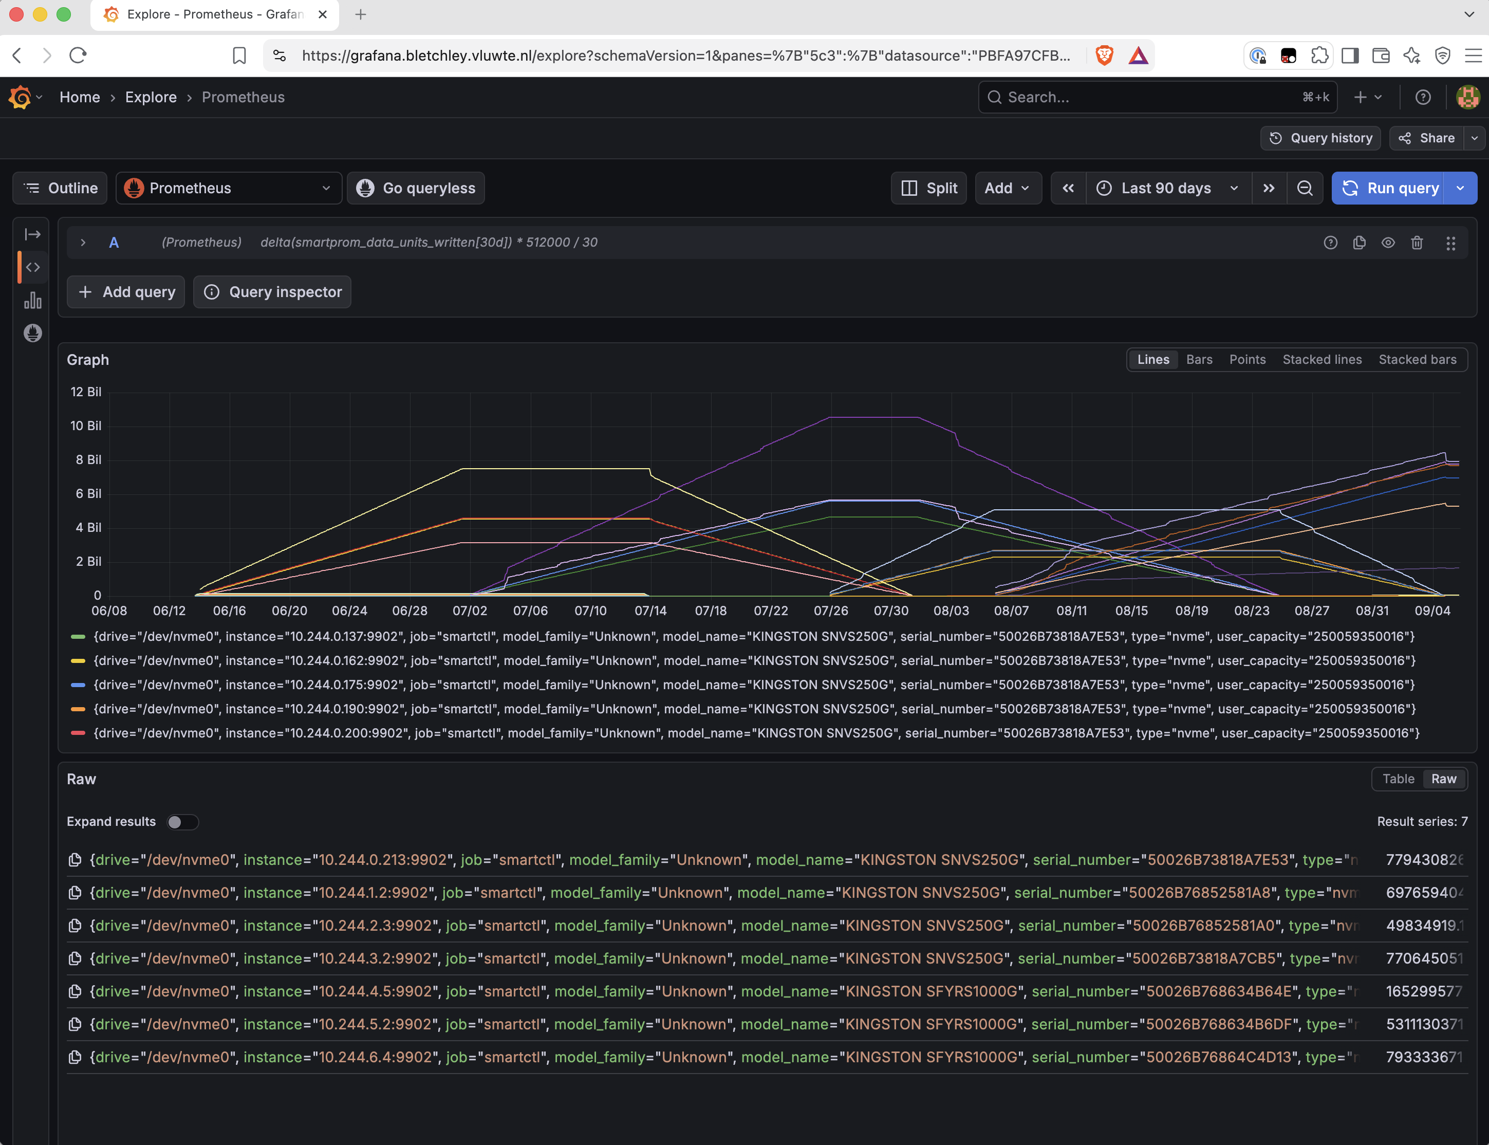Screen dimensions: 1489x1145
Task: Click the browser address bar URL
Action: pos(685,55)
